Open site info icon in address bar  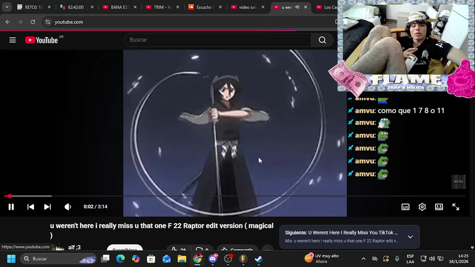click(x=47, y=22)
